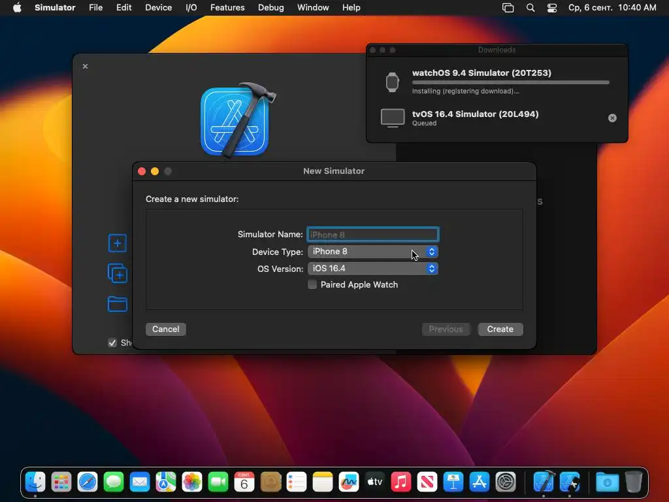Click the date and time in menu bar
The height and width of the screenshot is (502, 669).
point(612,8)
